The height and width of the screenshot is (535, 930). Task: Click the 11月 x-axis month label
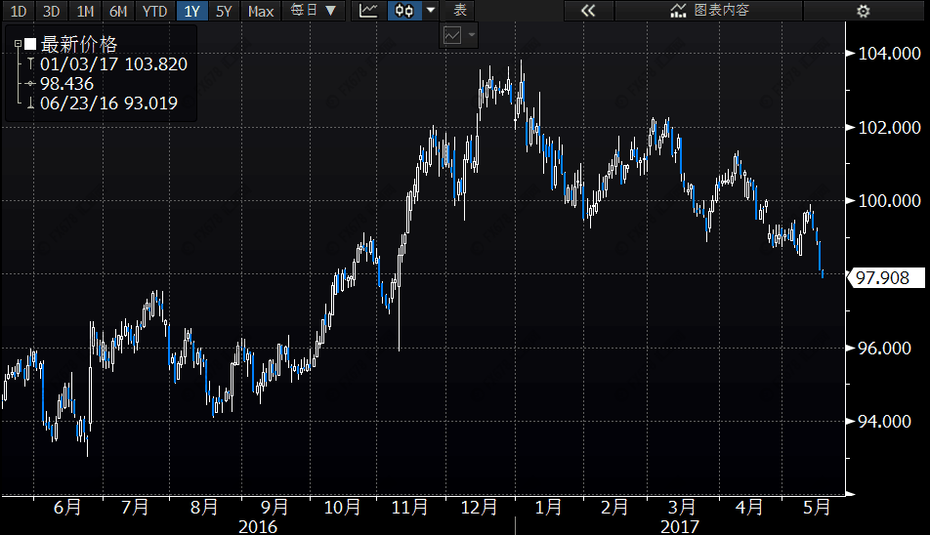tap(410, 507)
